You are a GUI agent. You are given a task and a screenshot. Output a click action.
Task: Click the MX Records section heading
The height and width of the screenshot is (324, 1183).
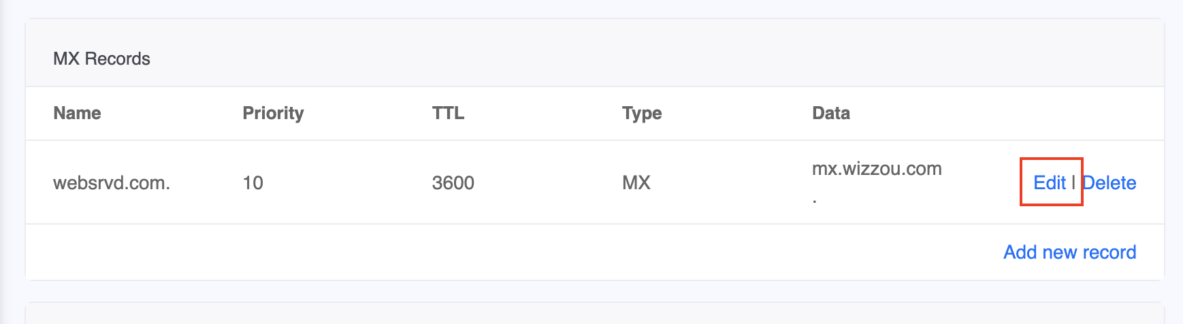pos(101,59)
